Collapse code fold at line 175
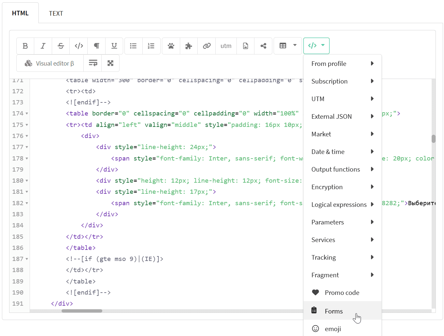This screenshot has width=444, height=336. pos(27,125)
